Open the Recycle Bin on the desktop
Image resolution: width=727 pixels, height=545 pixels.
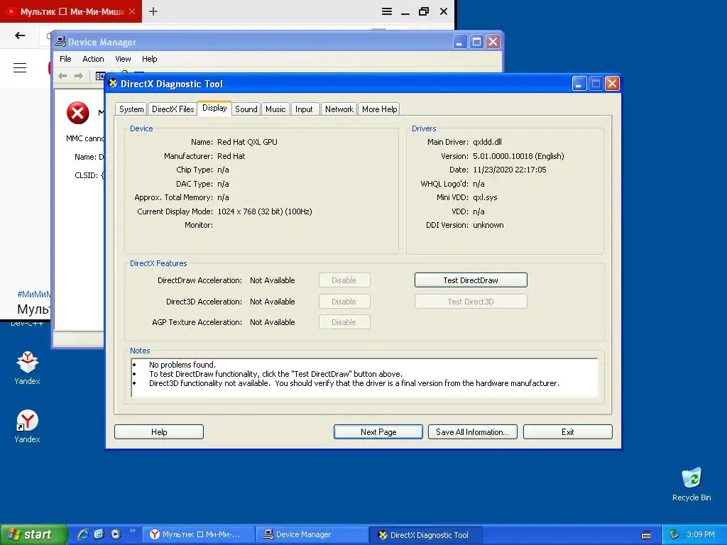click(x=692, y=478)
